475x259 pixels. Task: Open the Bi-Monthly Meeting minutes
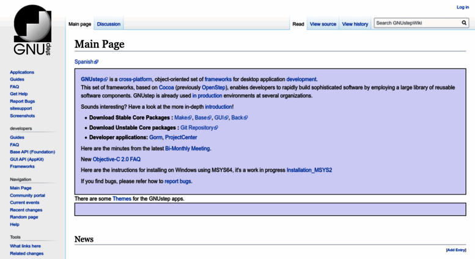187,149
